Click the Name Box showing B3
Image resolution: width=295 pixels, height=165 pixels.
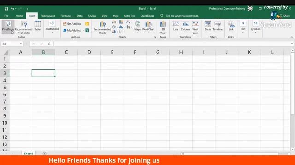pos(10,44)
